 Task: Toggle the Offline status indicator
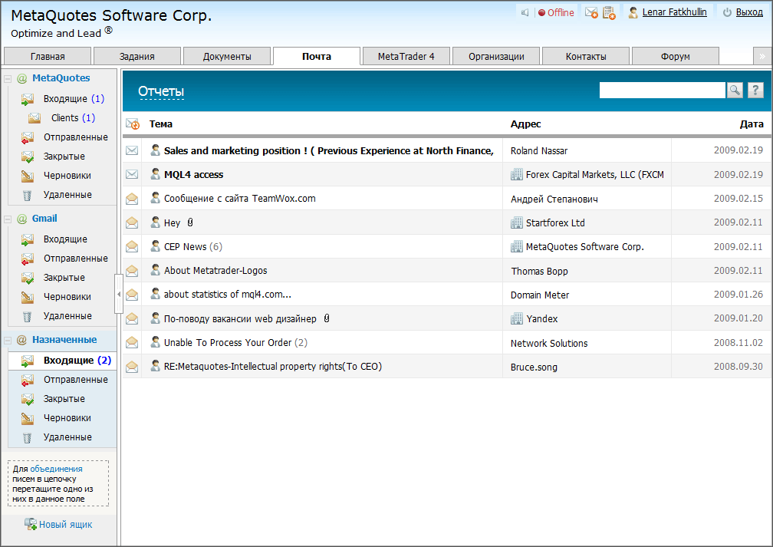click(556, 12)
